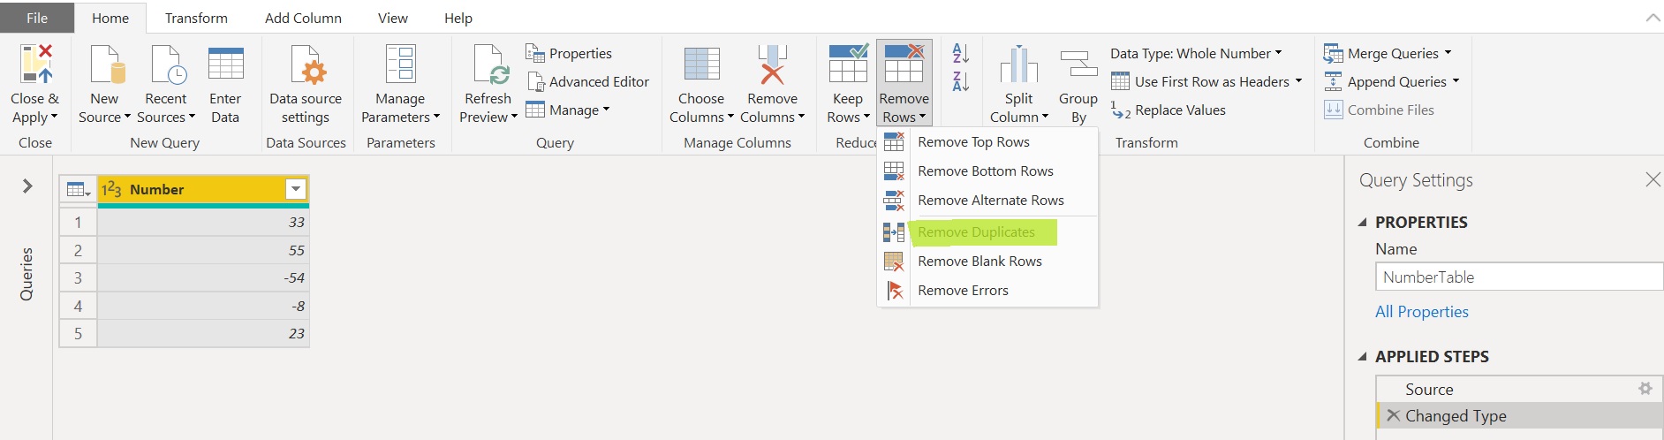1664x440 pixels.
Task: Switch to the Home tab
Action: (110, 18)
